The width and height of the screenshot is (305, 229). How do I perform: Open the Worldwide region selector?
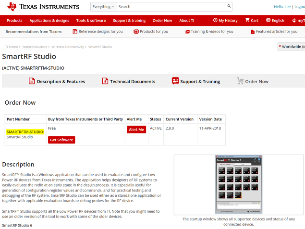coord(291,47)
